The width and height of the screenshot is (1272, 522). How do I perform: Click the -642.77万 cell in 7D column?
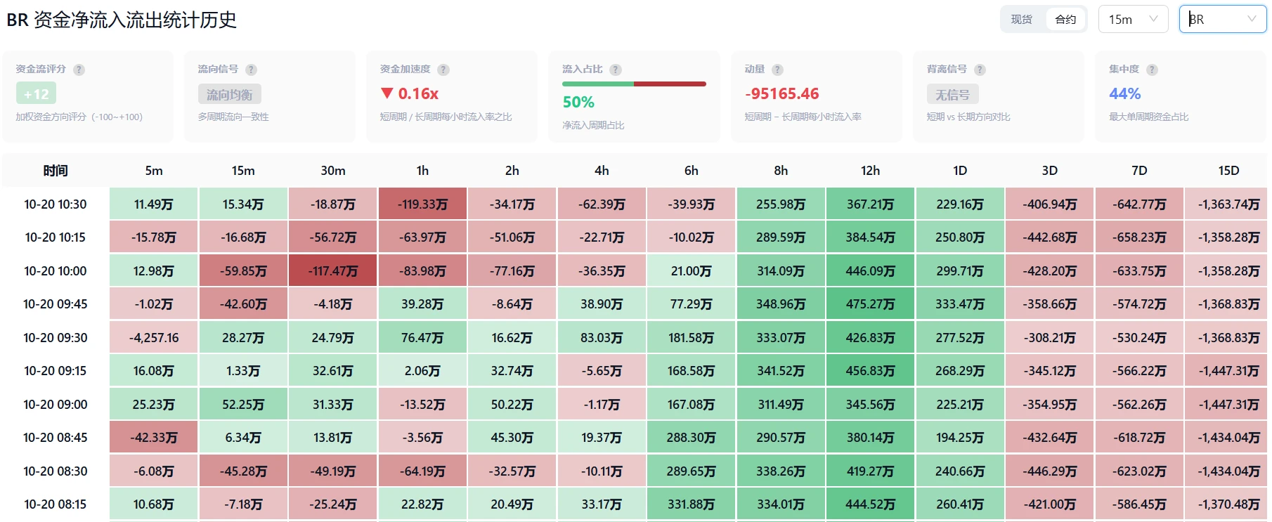pyautogui.click(x=1139, y=204)
